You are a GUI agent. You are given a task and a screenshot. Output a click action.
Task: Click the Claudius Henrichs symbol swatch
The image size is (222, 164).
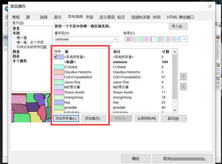point(59,72)
